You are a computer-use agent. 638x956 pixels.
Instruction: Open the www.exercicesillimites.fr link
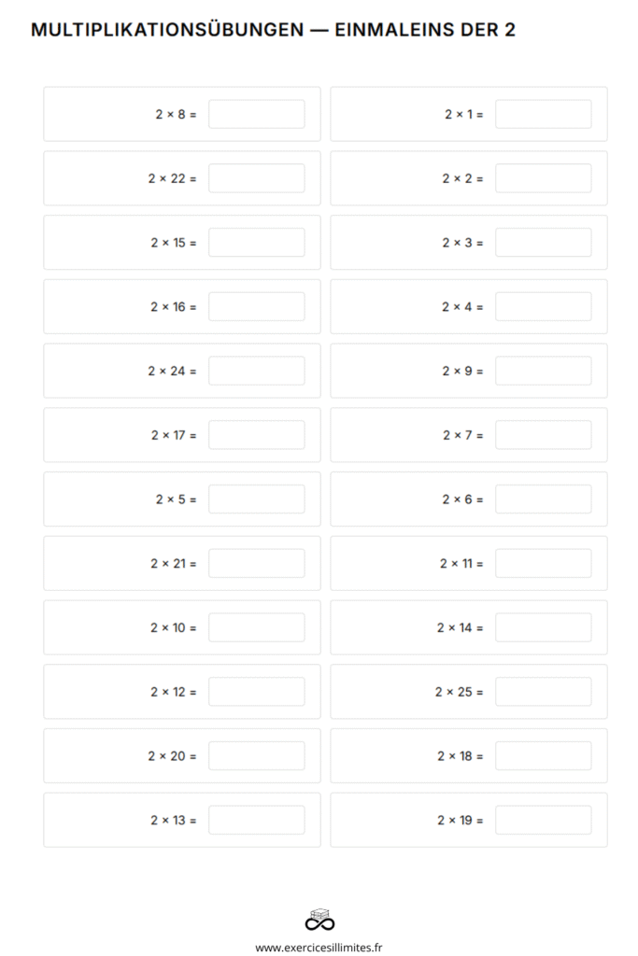[x=319, y=947]
